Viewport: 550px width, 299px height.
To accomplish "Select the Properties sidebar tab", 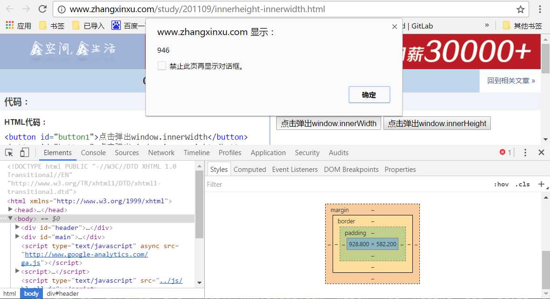I will pyautogui.click(x=400, y=169).
